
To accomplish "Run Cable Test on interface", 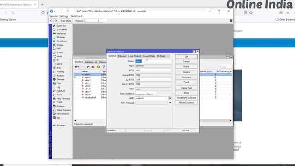I will click(186, 88).
